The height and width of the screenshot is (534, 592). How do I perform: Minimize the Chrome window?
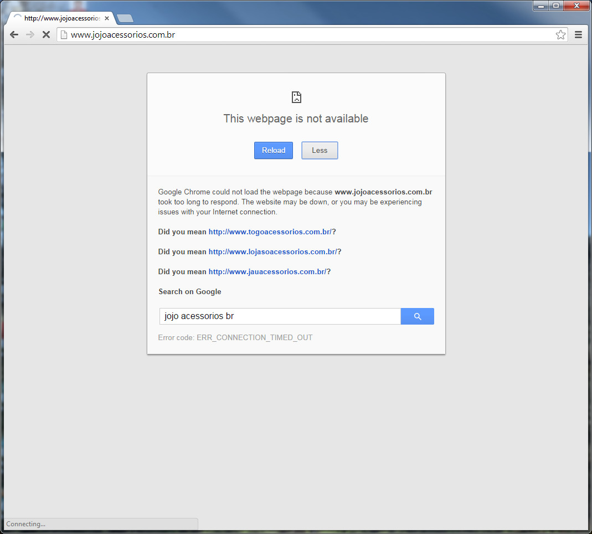tap(541, 6)
